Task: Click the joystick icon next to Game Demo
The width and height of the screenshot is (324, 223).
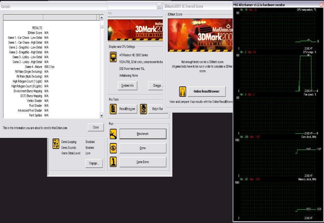Action: click(113, 162)
